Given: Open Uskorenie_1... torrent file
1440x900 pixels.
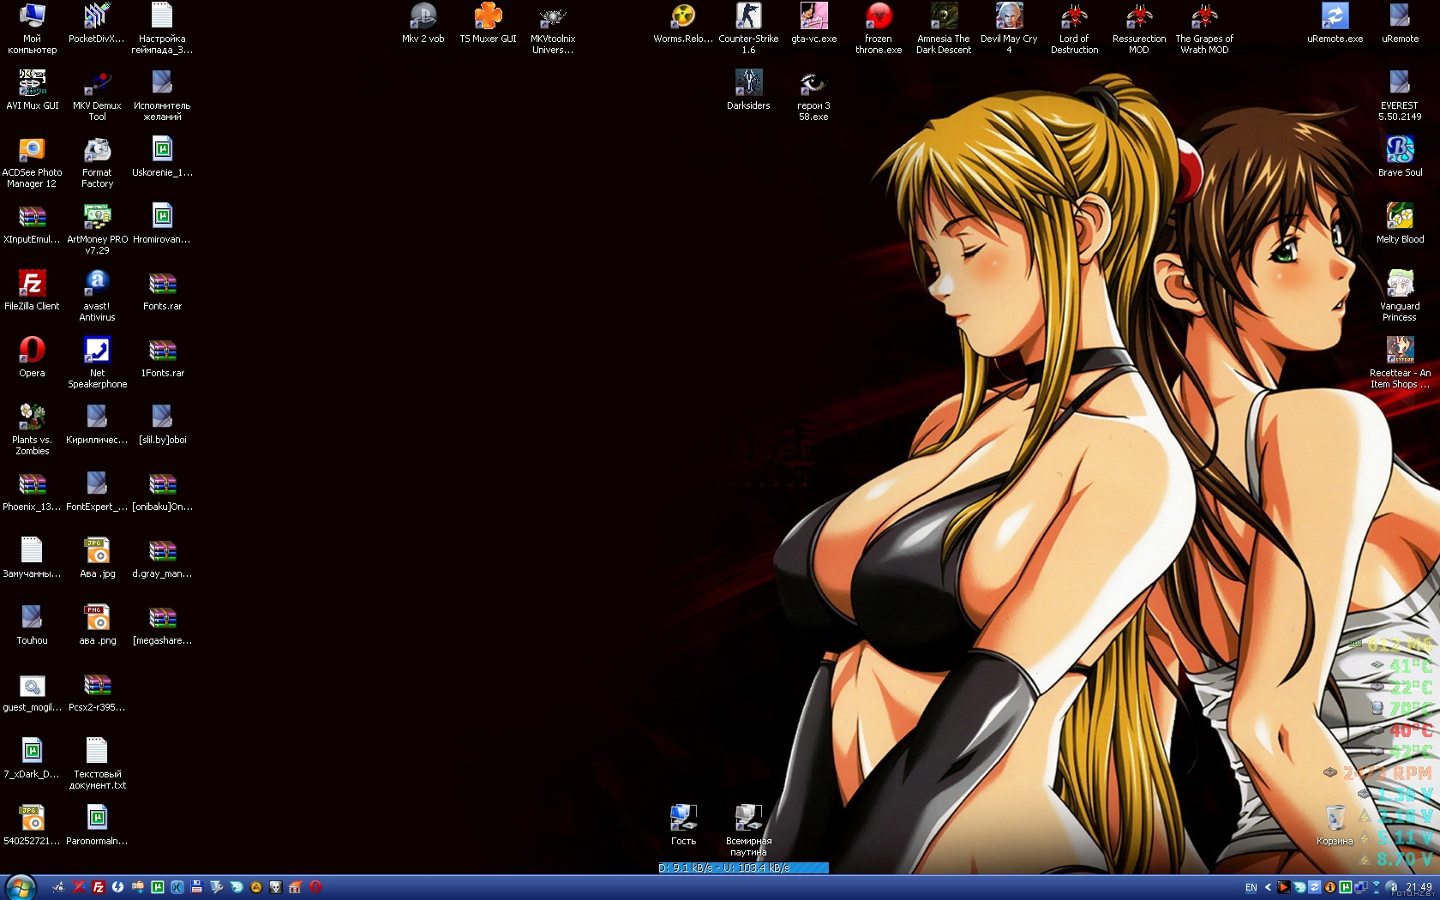Looking at the screenshot, I should 162,156.
